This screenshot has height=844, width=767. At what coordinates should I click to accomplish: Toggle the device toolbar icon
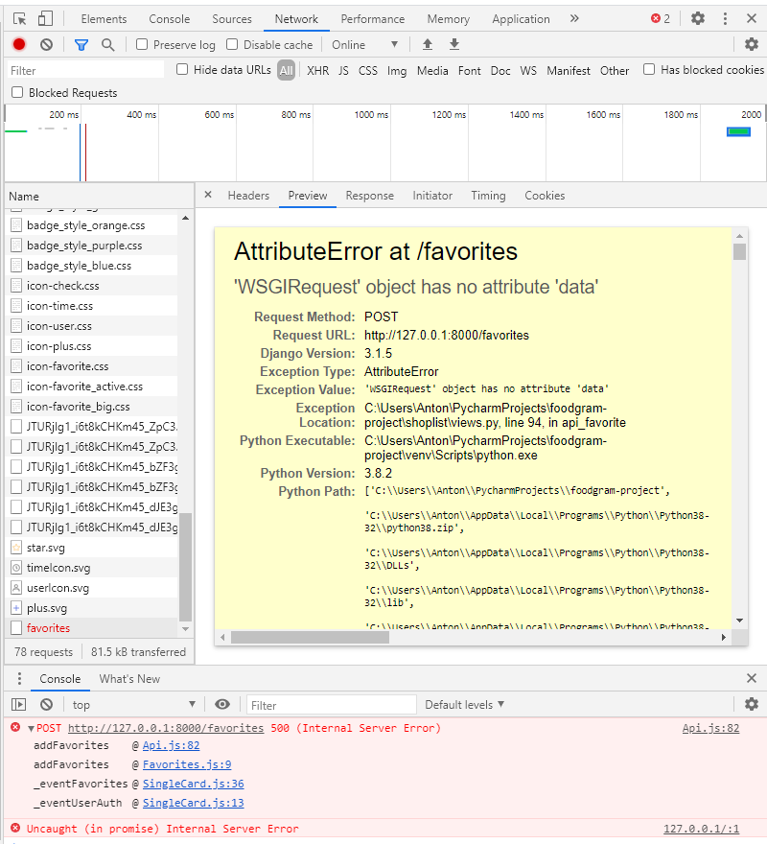45,19
